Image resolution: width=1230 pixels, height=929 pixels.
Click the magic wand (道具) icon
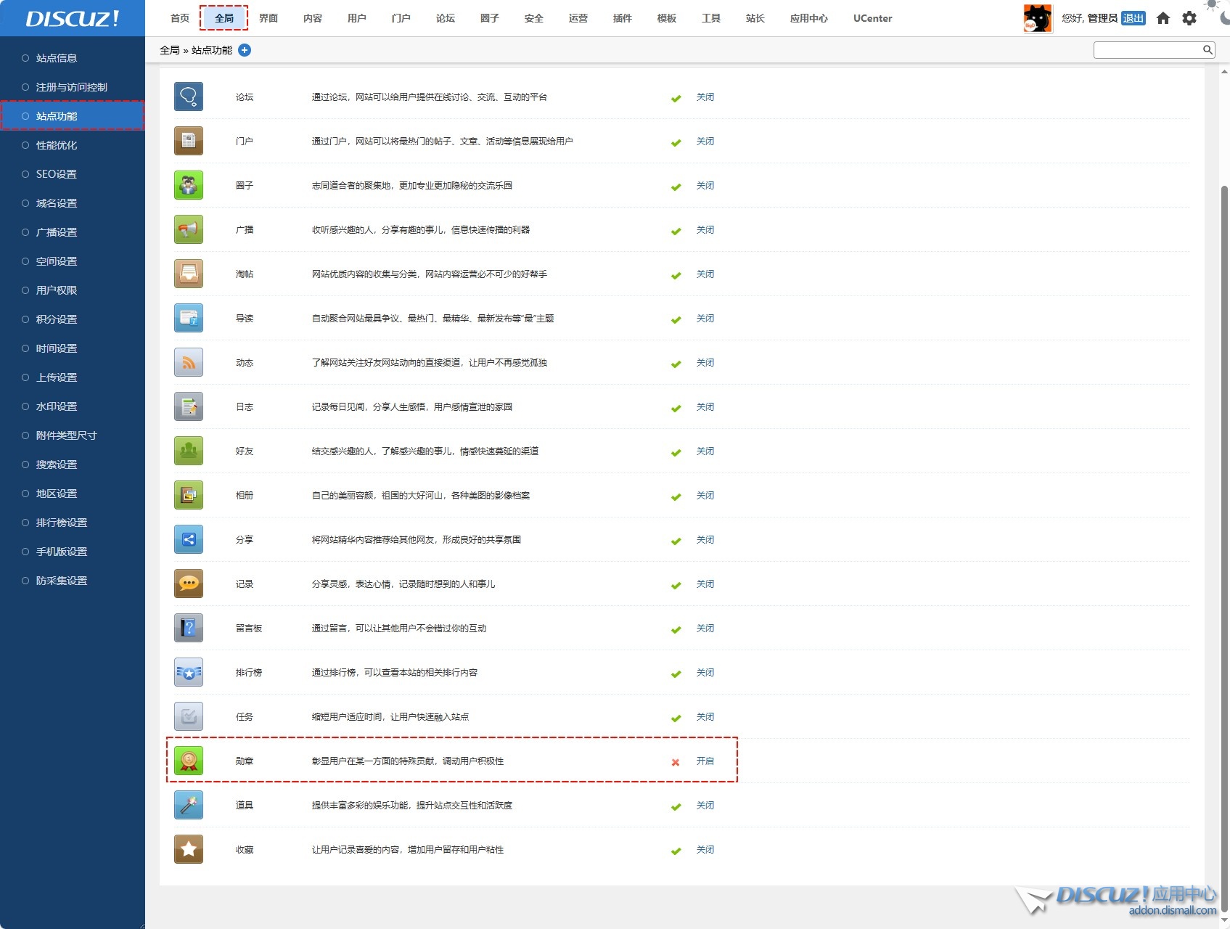pyautogui.click(x=189, y=805)
